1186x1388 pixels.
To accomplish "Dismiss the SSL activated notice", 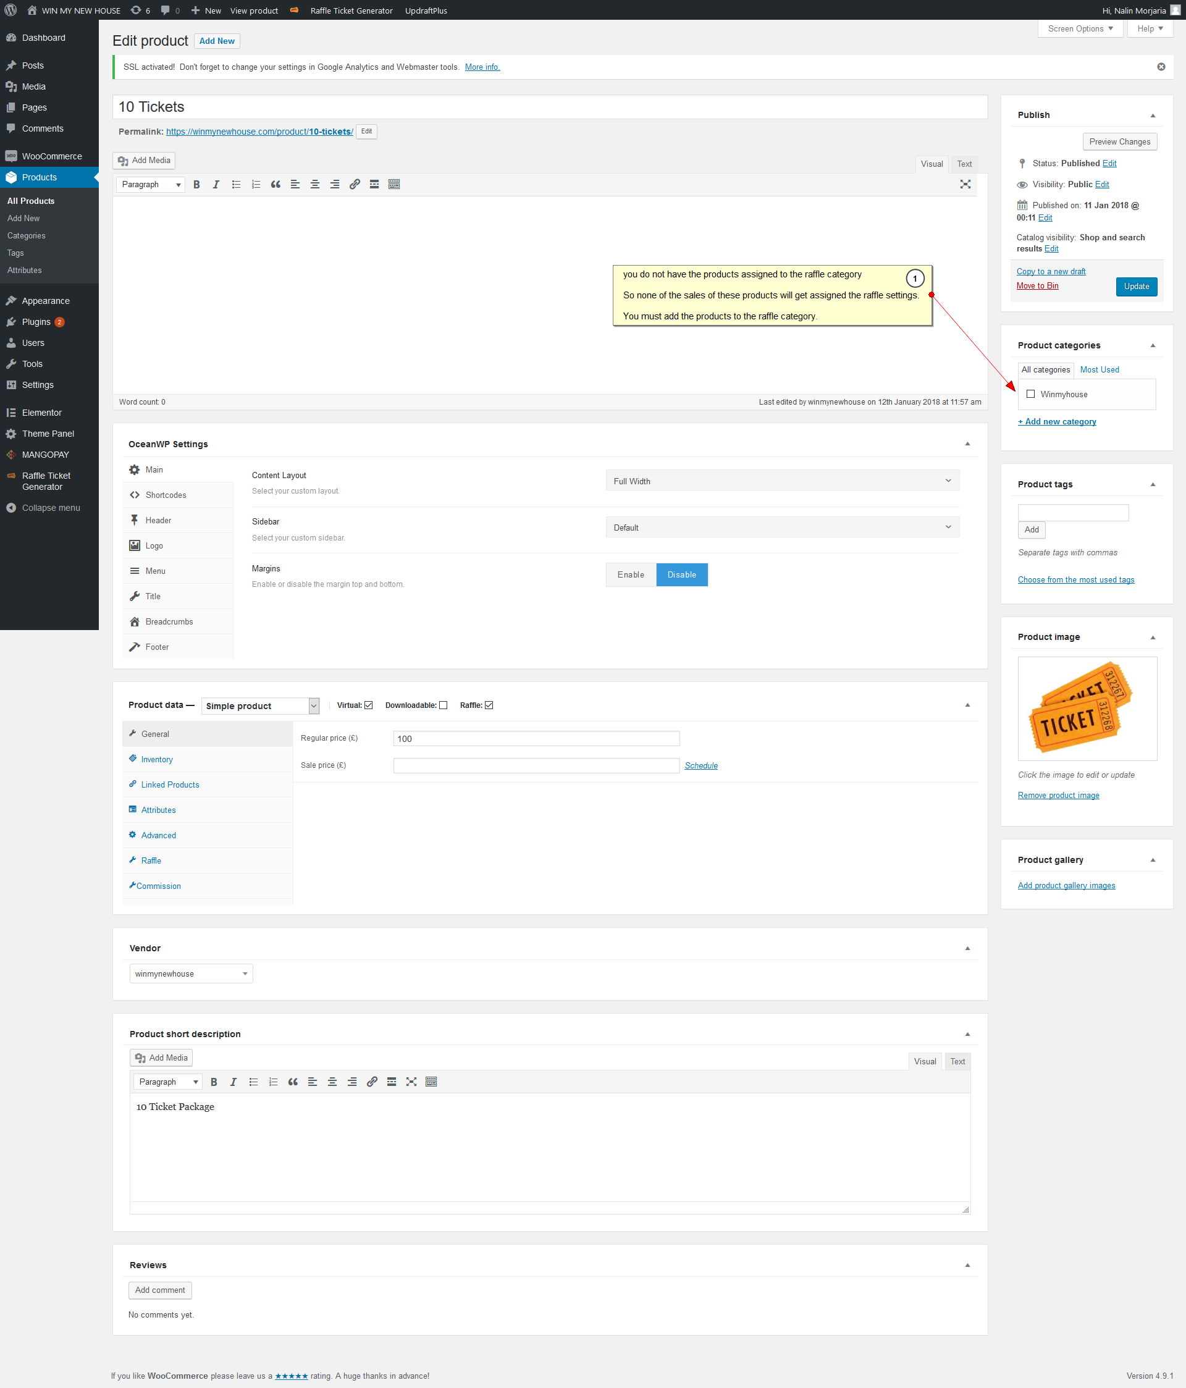I will (1161, 67).
